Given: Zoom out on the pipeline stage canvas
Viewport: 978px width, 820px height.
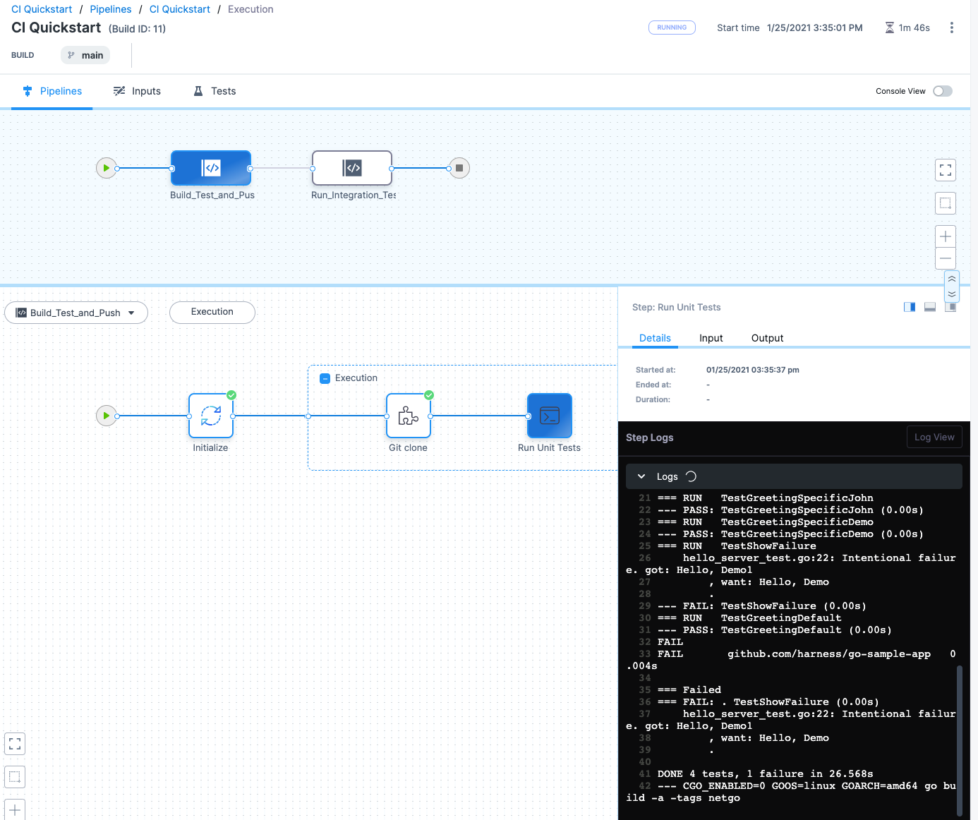Looking at the screenshot, I should [946, 258].
